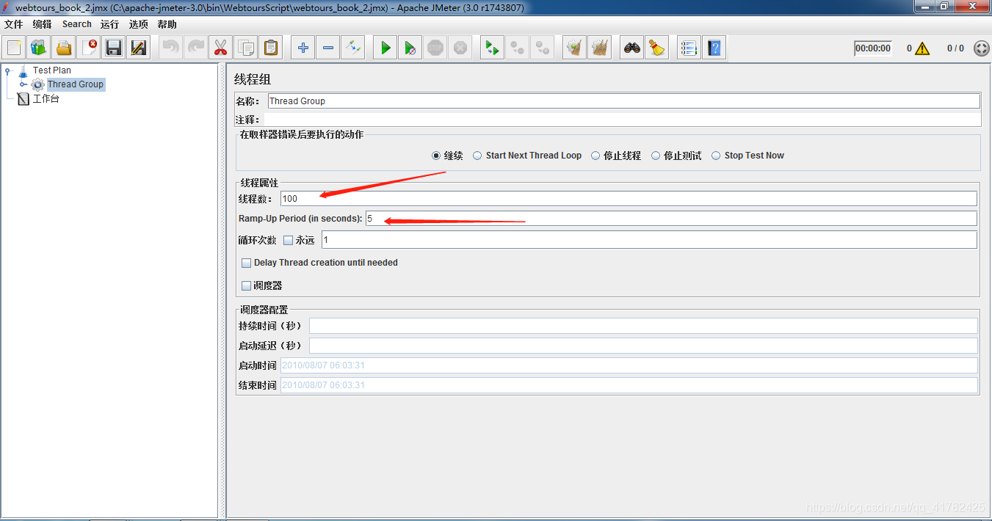Click the 循环次数 loop count field
The width and height of the screenshot is (992, 521).
pos(649,240)
